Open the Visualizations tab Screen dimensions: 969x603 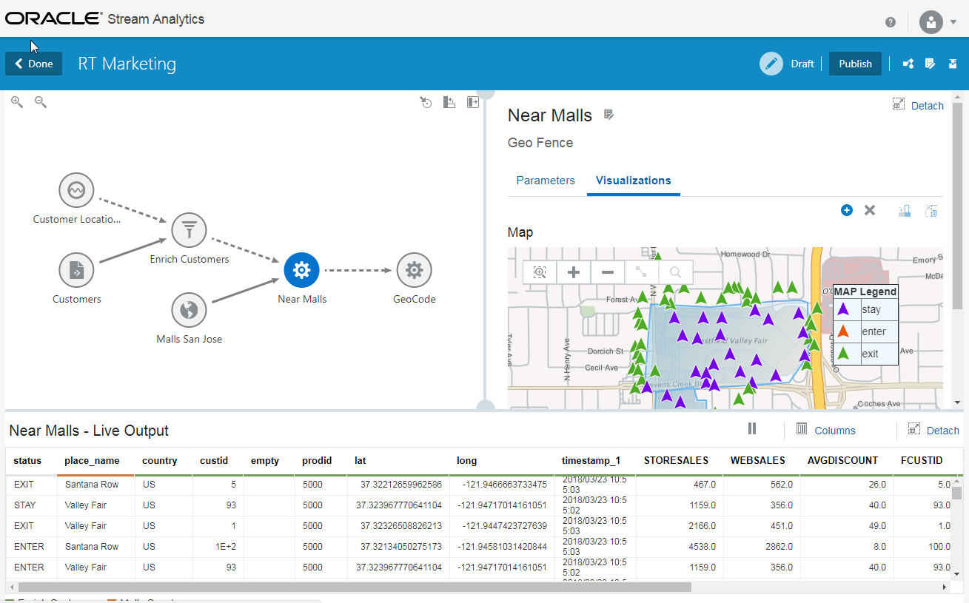tap(633, 181)
